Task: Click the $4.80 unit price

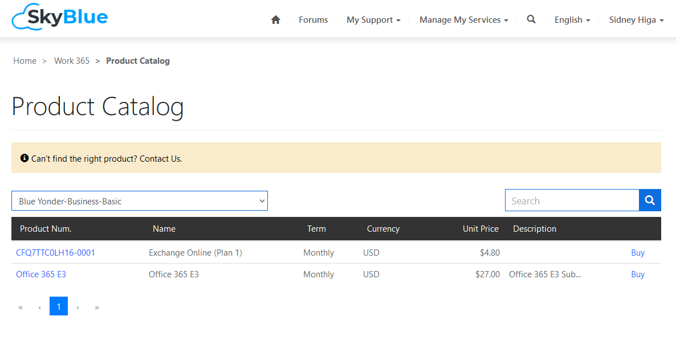Action: point(490,253)
